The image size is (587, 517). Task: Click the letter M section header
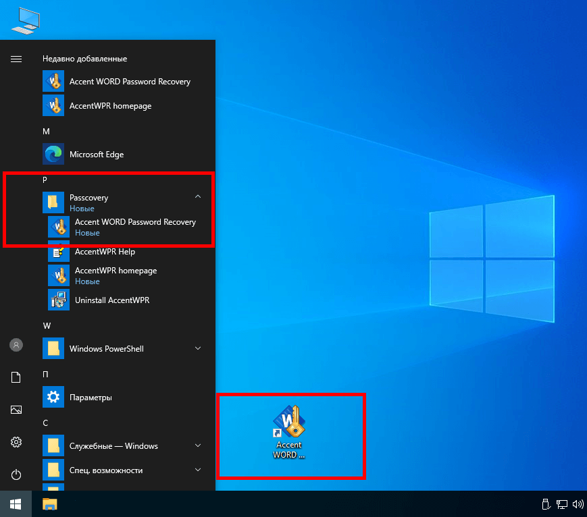46,132
